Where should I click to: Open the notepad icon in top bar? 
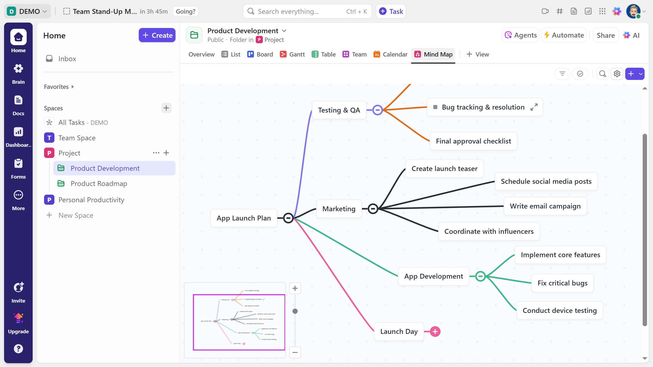[574, 11]
